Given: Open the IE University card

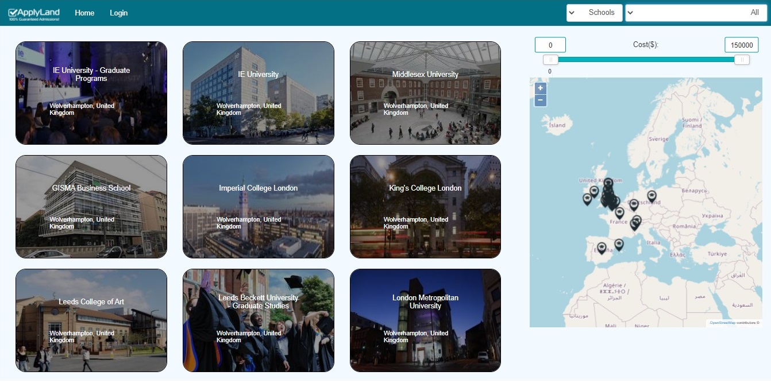Looking at the screenshot, I should pyautogui.click(x=259, y=93).
